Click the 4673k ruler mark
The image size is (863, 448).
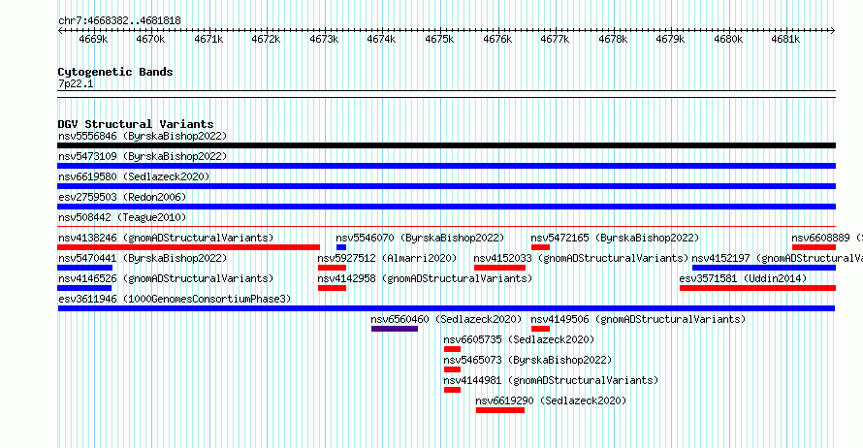[x=324, y=39]
